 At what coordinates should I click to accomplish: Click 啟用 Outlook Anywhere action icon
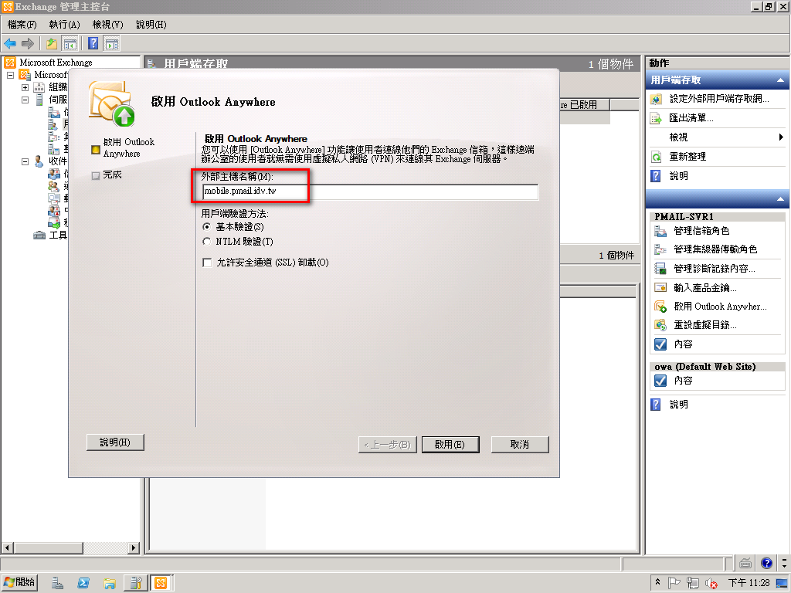[660, 307]
